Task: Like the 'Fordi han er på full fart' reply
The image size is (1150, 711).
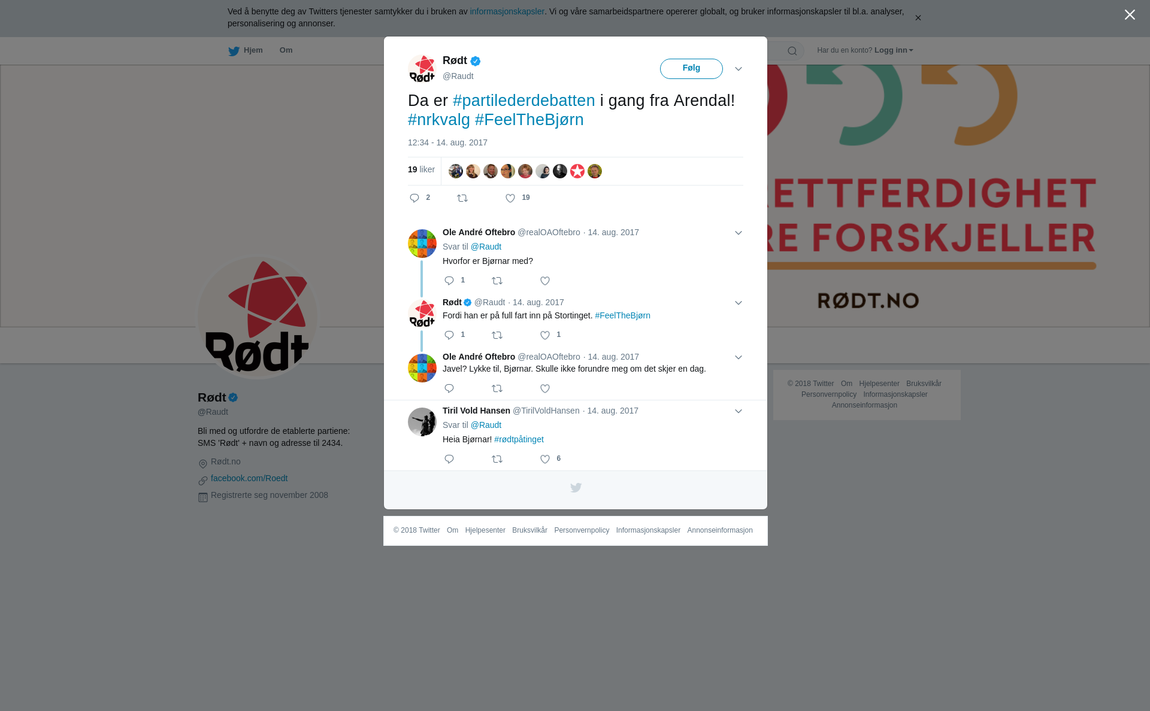Action: (x=545, y=335)
